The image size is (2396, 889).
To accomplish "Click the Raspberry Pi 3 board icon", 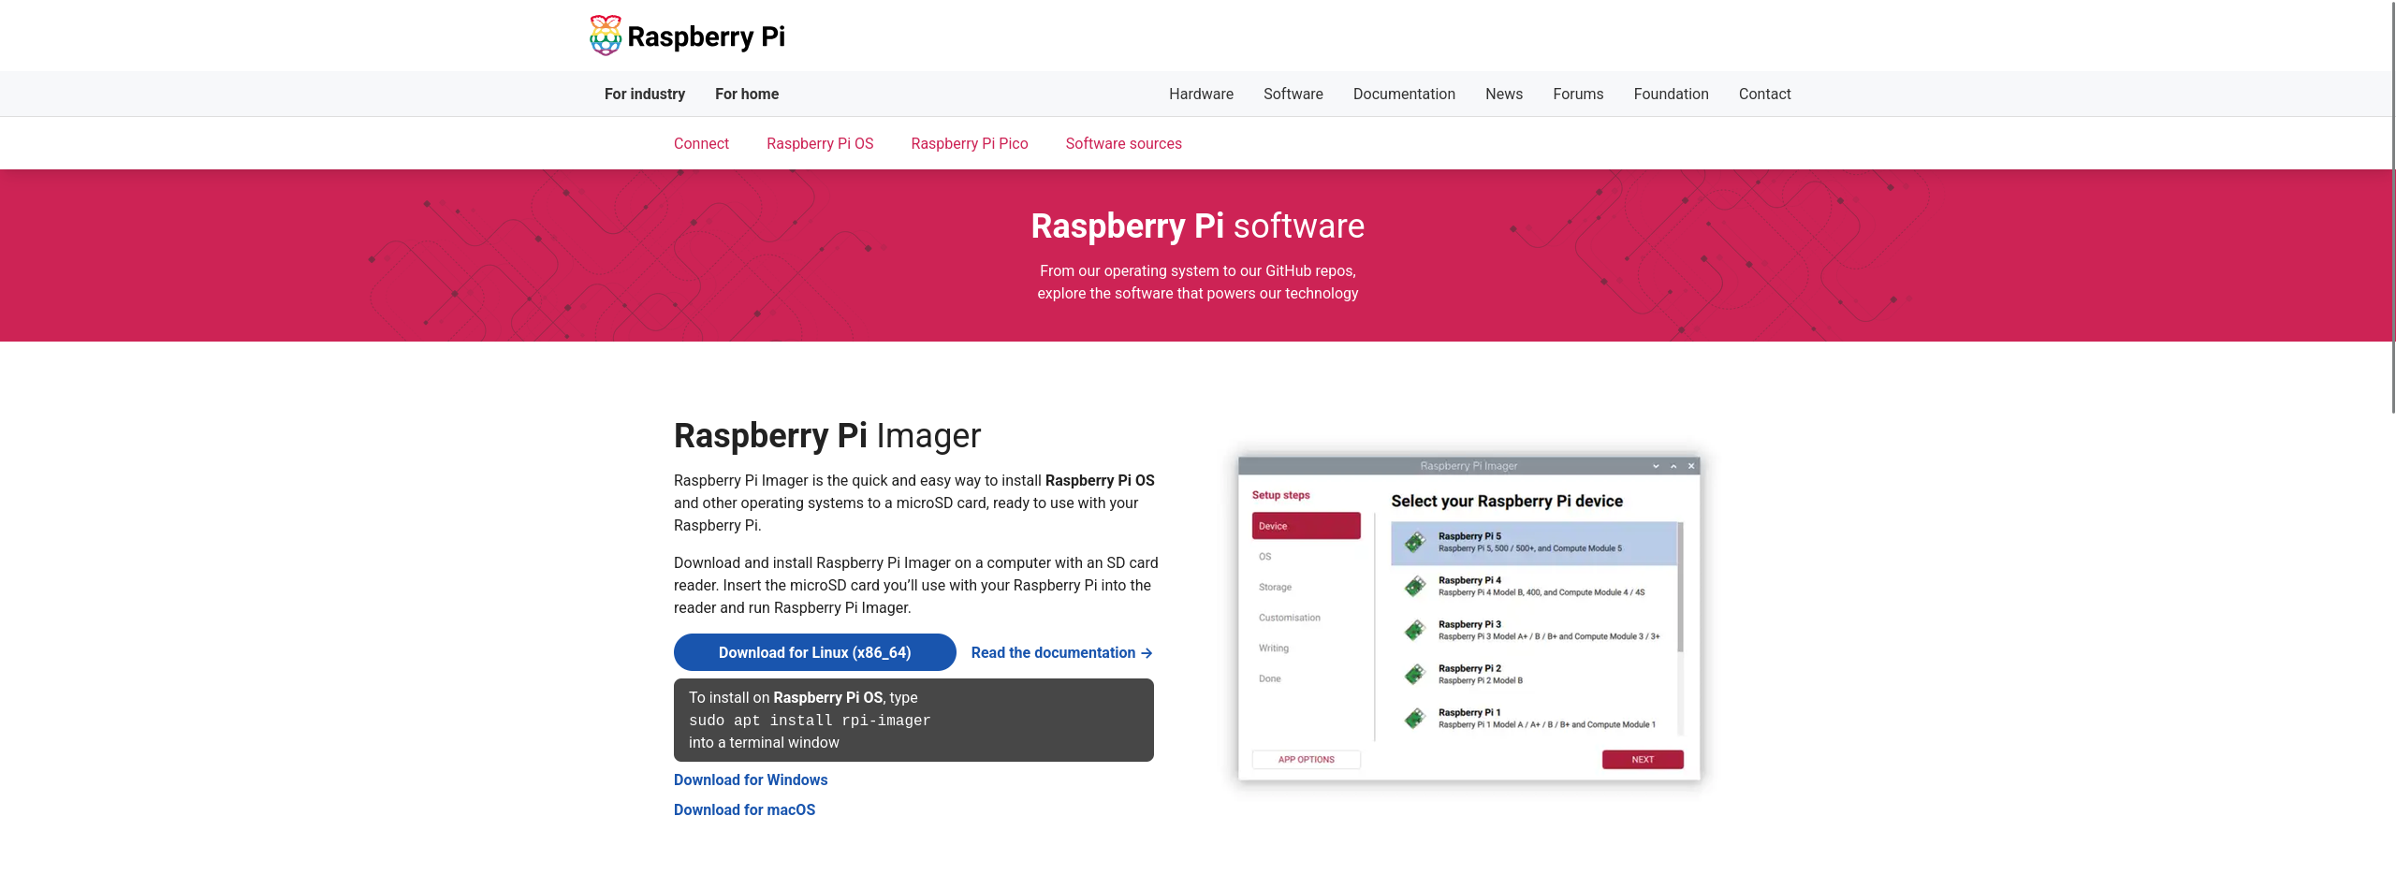I will pos(1414,631).
